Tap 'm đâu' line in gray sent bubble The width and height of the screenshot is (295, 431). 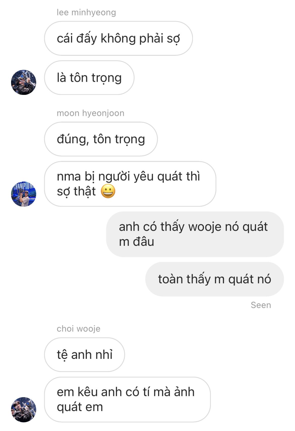click(136, 242)
